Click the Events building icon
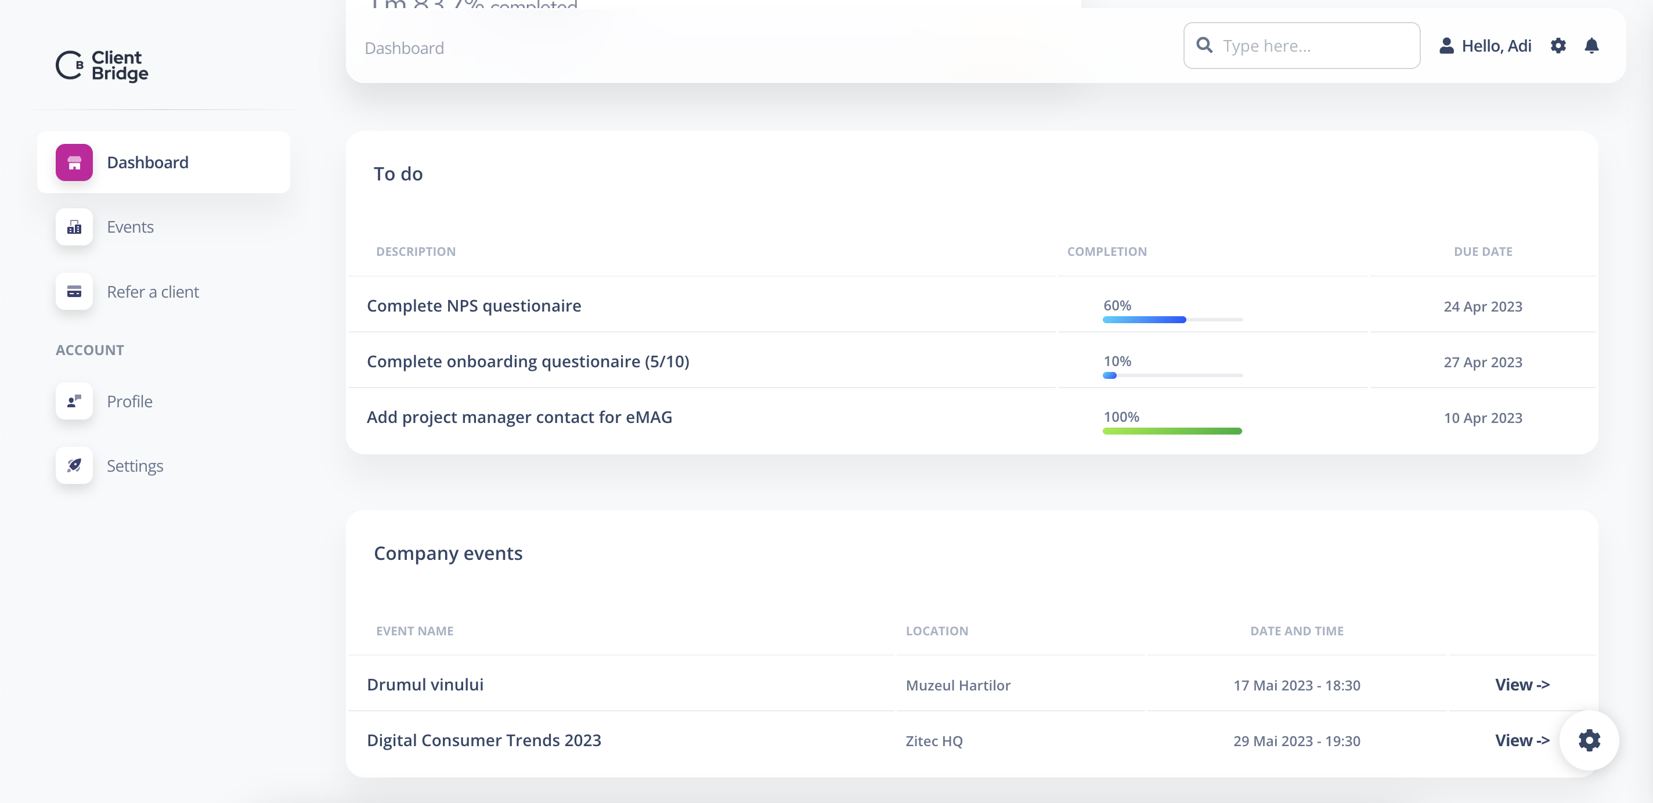Image resolution: width=1653 pixels, height=803 pixels. 74,227
